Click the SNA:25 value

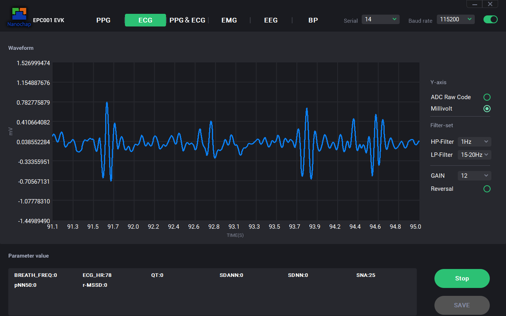pyautogui.click(x=366, y=275)
